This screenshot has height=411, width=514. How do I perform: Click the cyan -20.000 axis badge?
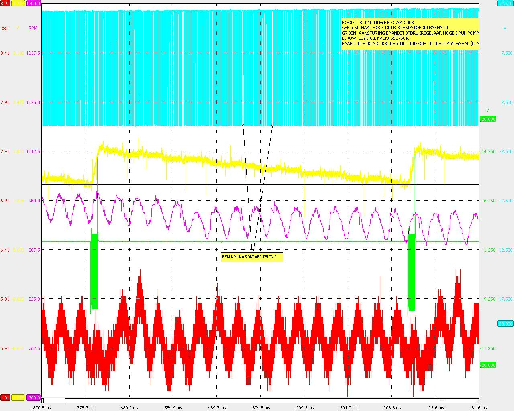pyautogui.click(x=505, y=324)
